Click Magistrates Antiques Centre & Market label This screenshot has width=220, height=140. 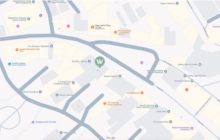(17, 19)
